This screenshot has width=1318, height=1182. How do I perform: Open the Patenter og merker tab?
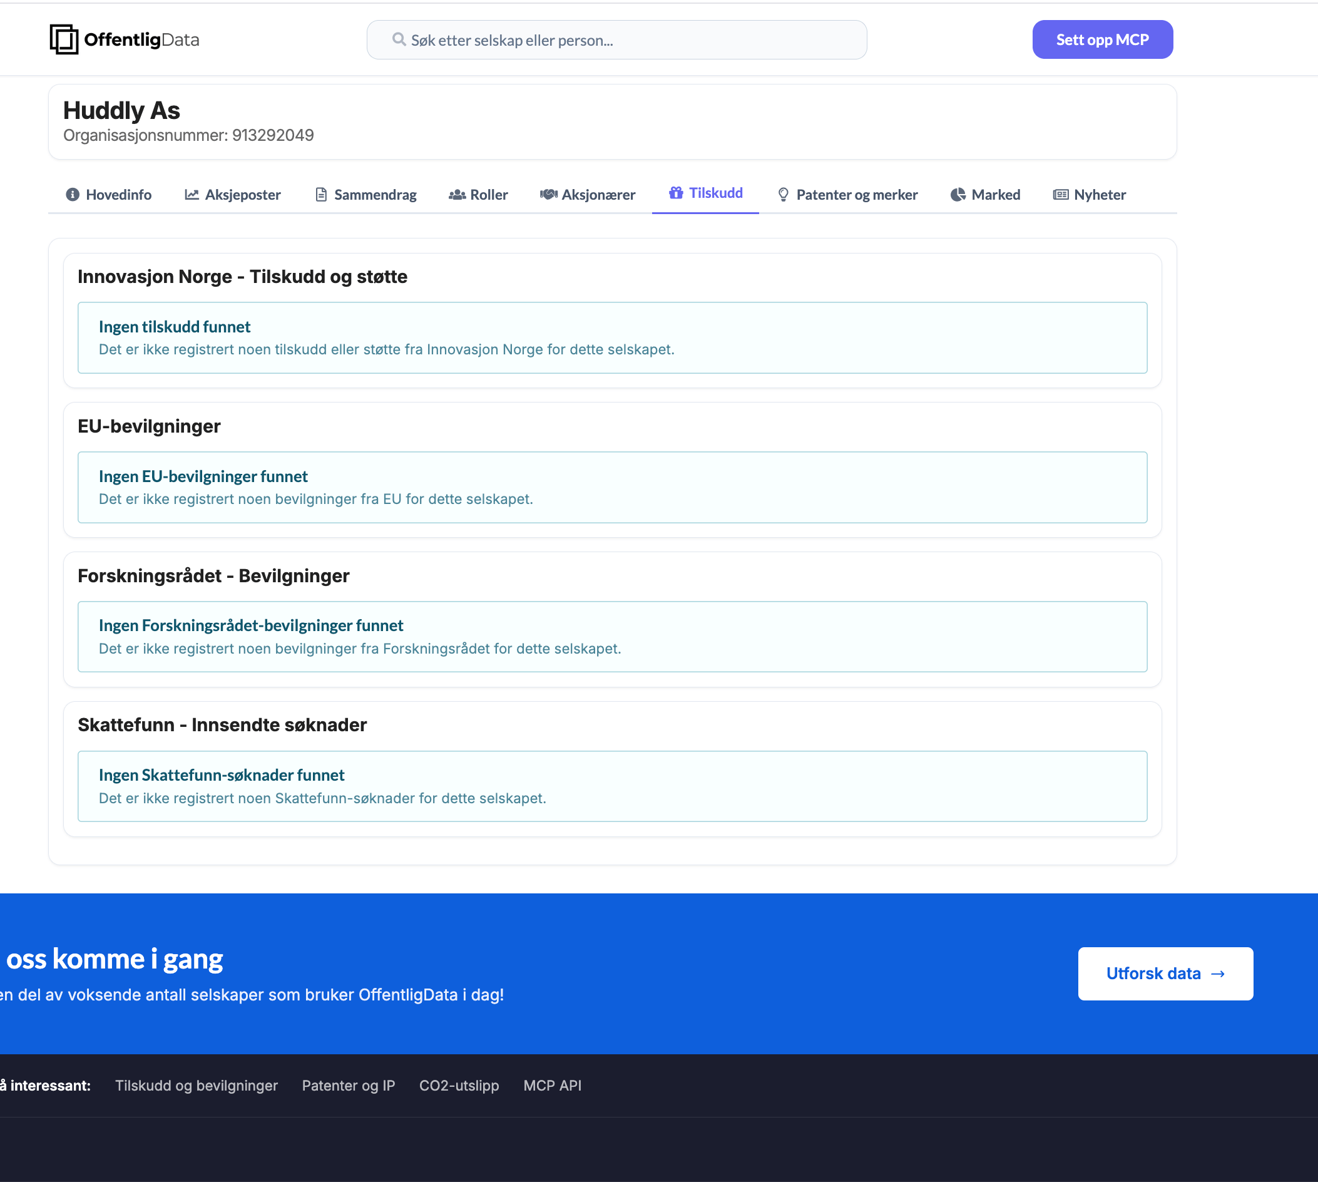856,195
